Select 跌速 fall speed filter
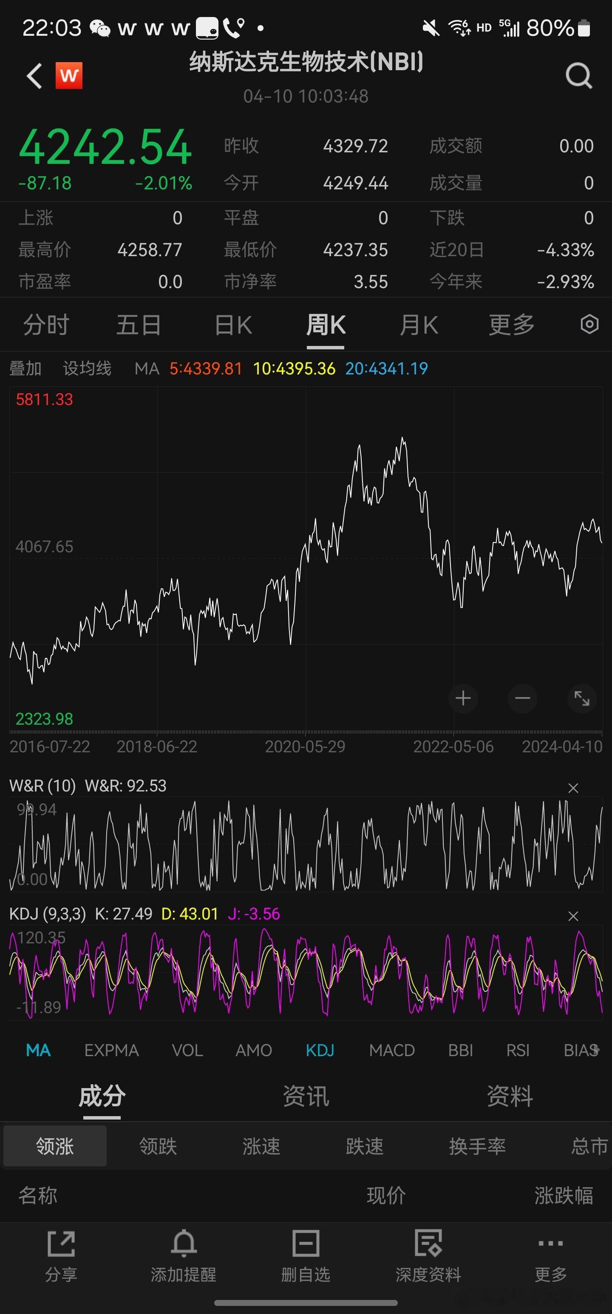612x1314 pixels. [364, 1147]
